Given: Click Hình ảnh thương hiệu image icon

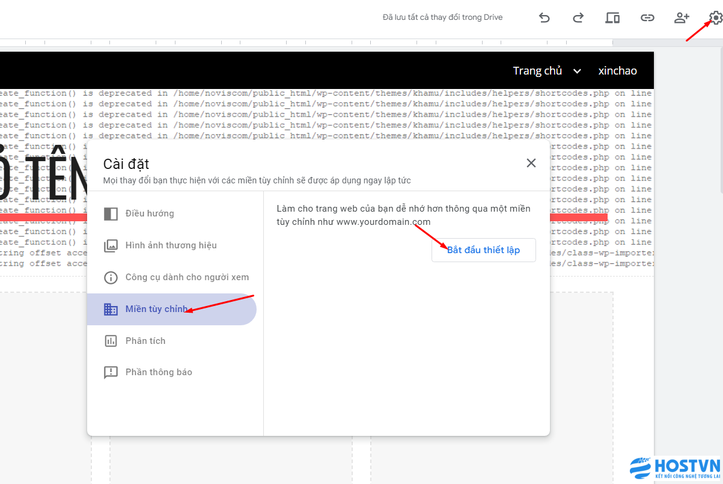Looking at the screenshot, I should pos(111,245).
